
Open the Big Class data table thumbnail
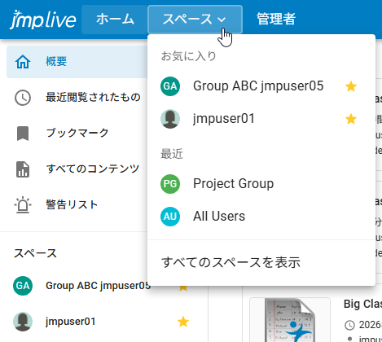(x=290, y=320)
